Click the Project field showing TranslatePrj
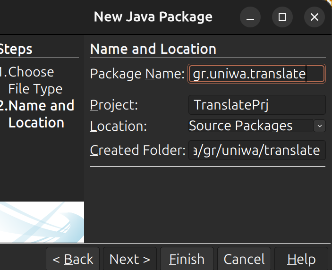 tap(257, 105)
